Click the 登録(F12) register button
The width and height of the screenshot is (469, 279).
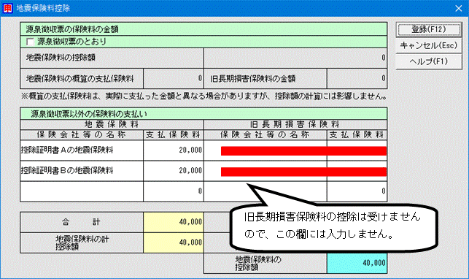pyautogui.click(x=429, y=29)
